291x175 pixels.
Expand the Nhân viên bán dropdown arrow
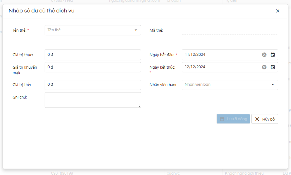click(273, 85)
